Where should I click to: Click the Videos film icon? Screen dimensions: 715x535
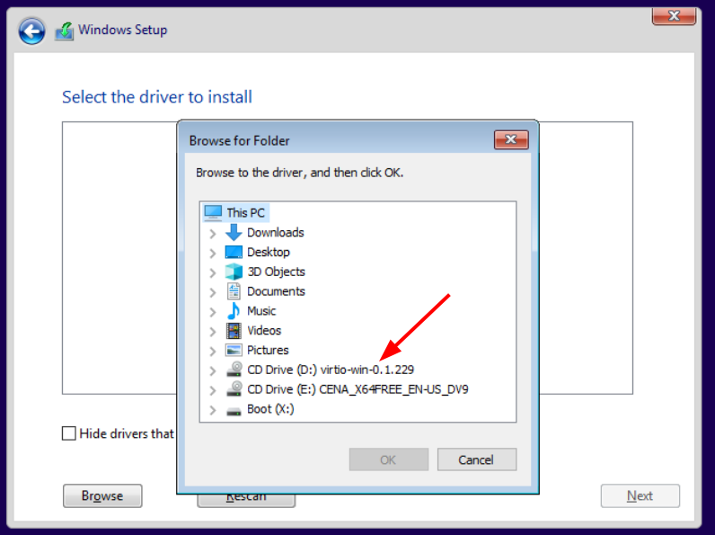click(234, 331)
